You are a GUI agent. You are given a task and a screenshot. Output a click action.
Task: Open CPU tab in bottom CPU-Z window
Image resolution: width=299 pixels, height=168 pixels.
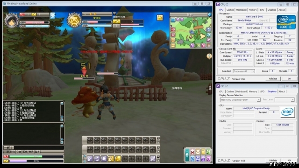[x=221, y=91]
